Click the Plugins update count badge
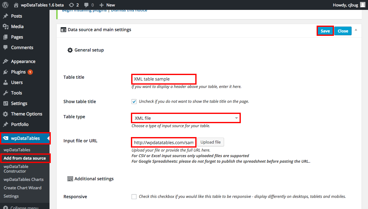This screenshot has width=368, height=209. click(x=30, y=72)
